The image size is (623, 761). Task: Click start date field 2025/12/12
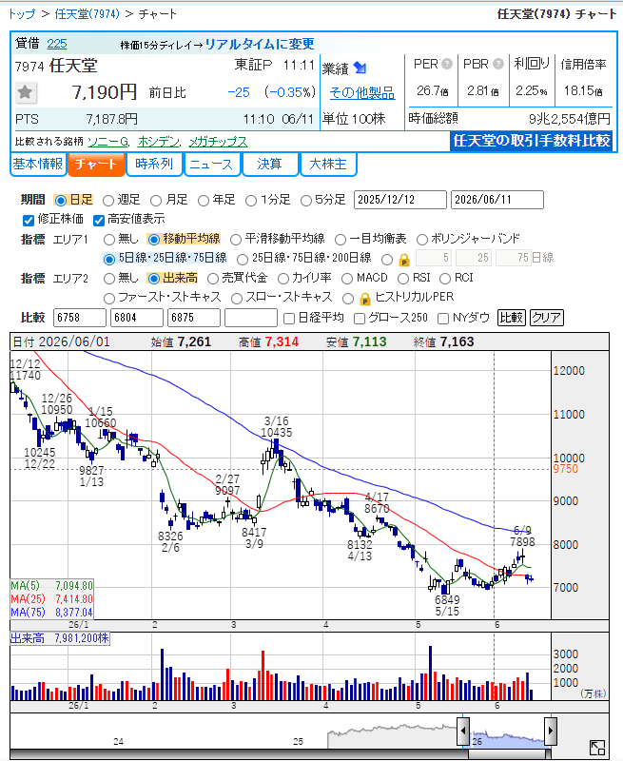pos(400,200)
